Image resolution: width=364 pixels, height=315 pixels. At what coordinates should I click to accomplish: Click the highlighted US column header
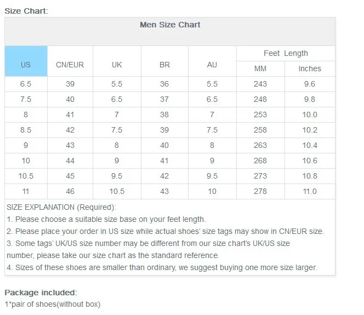(x=26, y=65)
